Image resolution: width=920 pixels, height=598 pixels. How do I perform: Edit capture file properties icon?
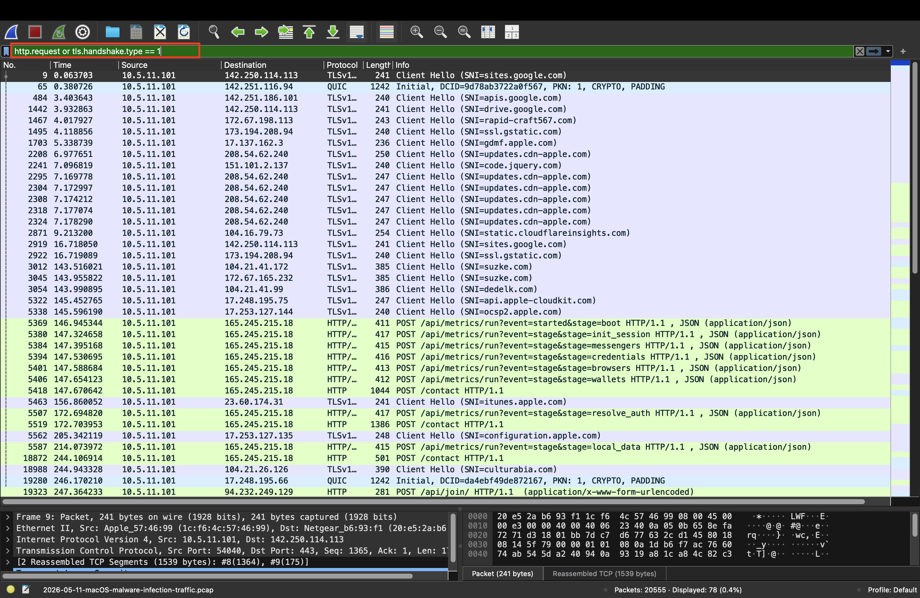26,590
